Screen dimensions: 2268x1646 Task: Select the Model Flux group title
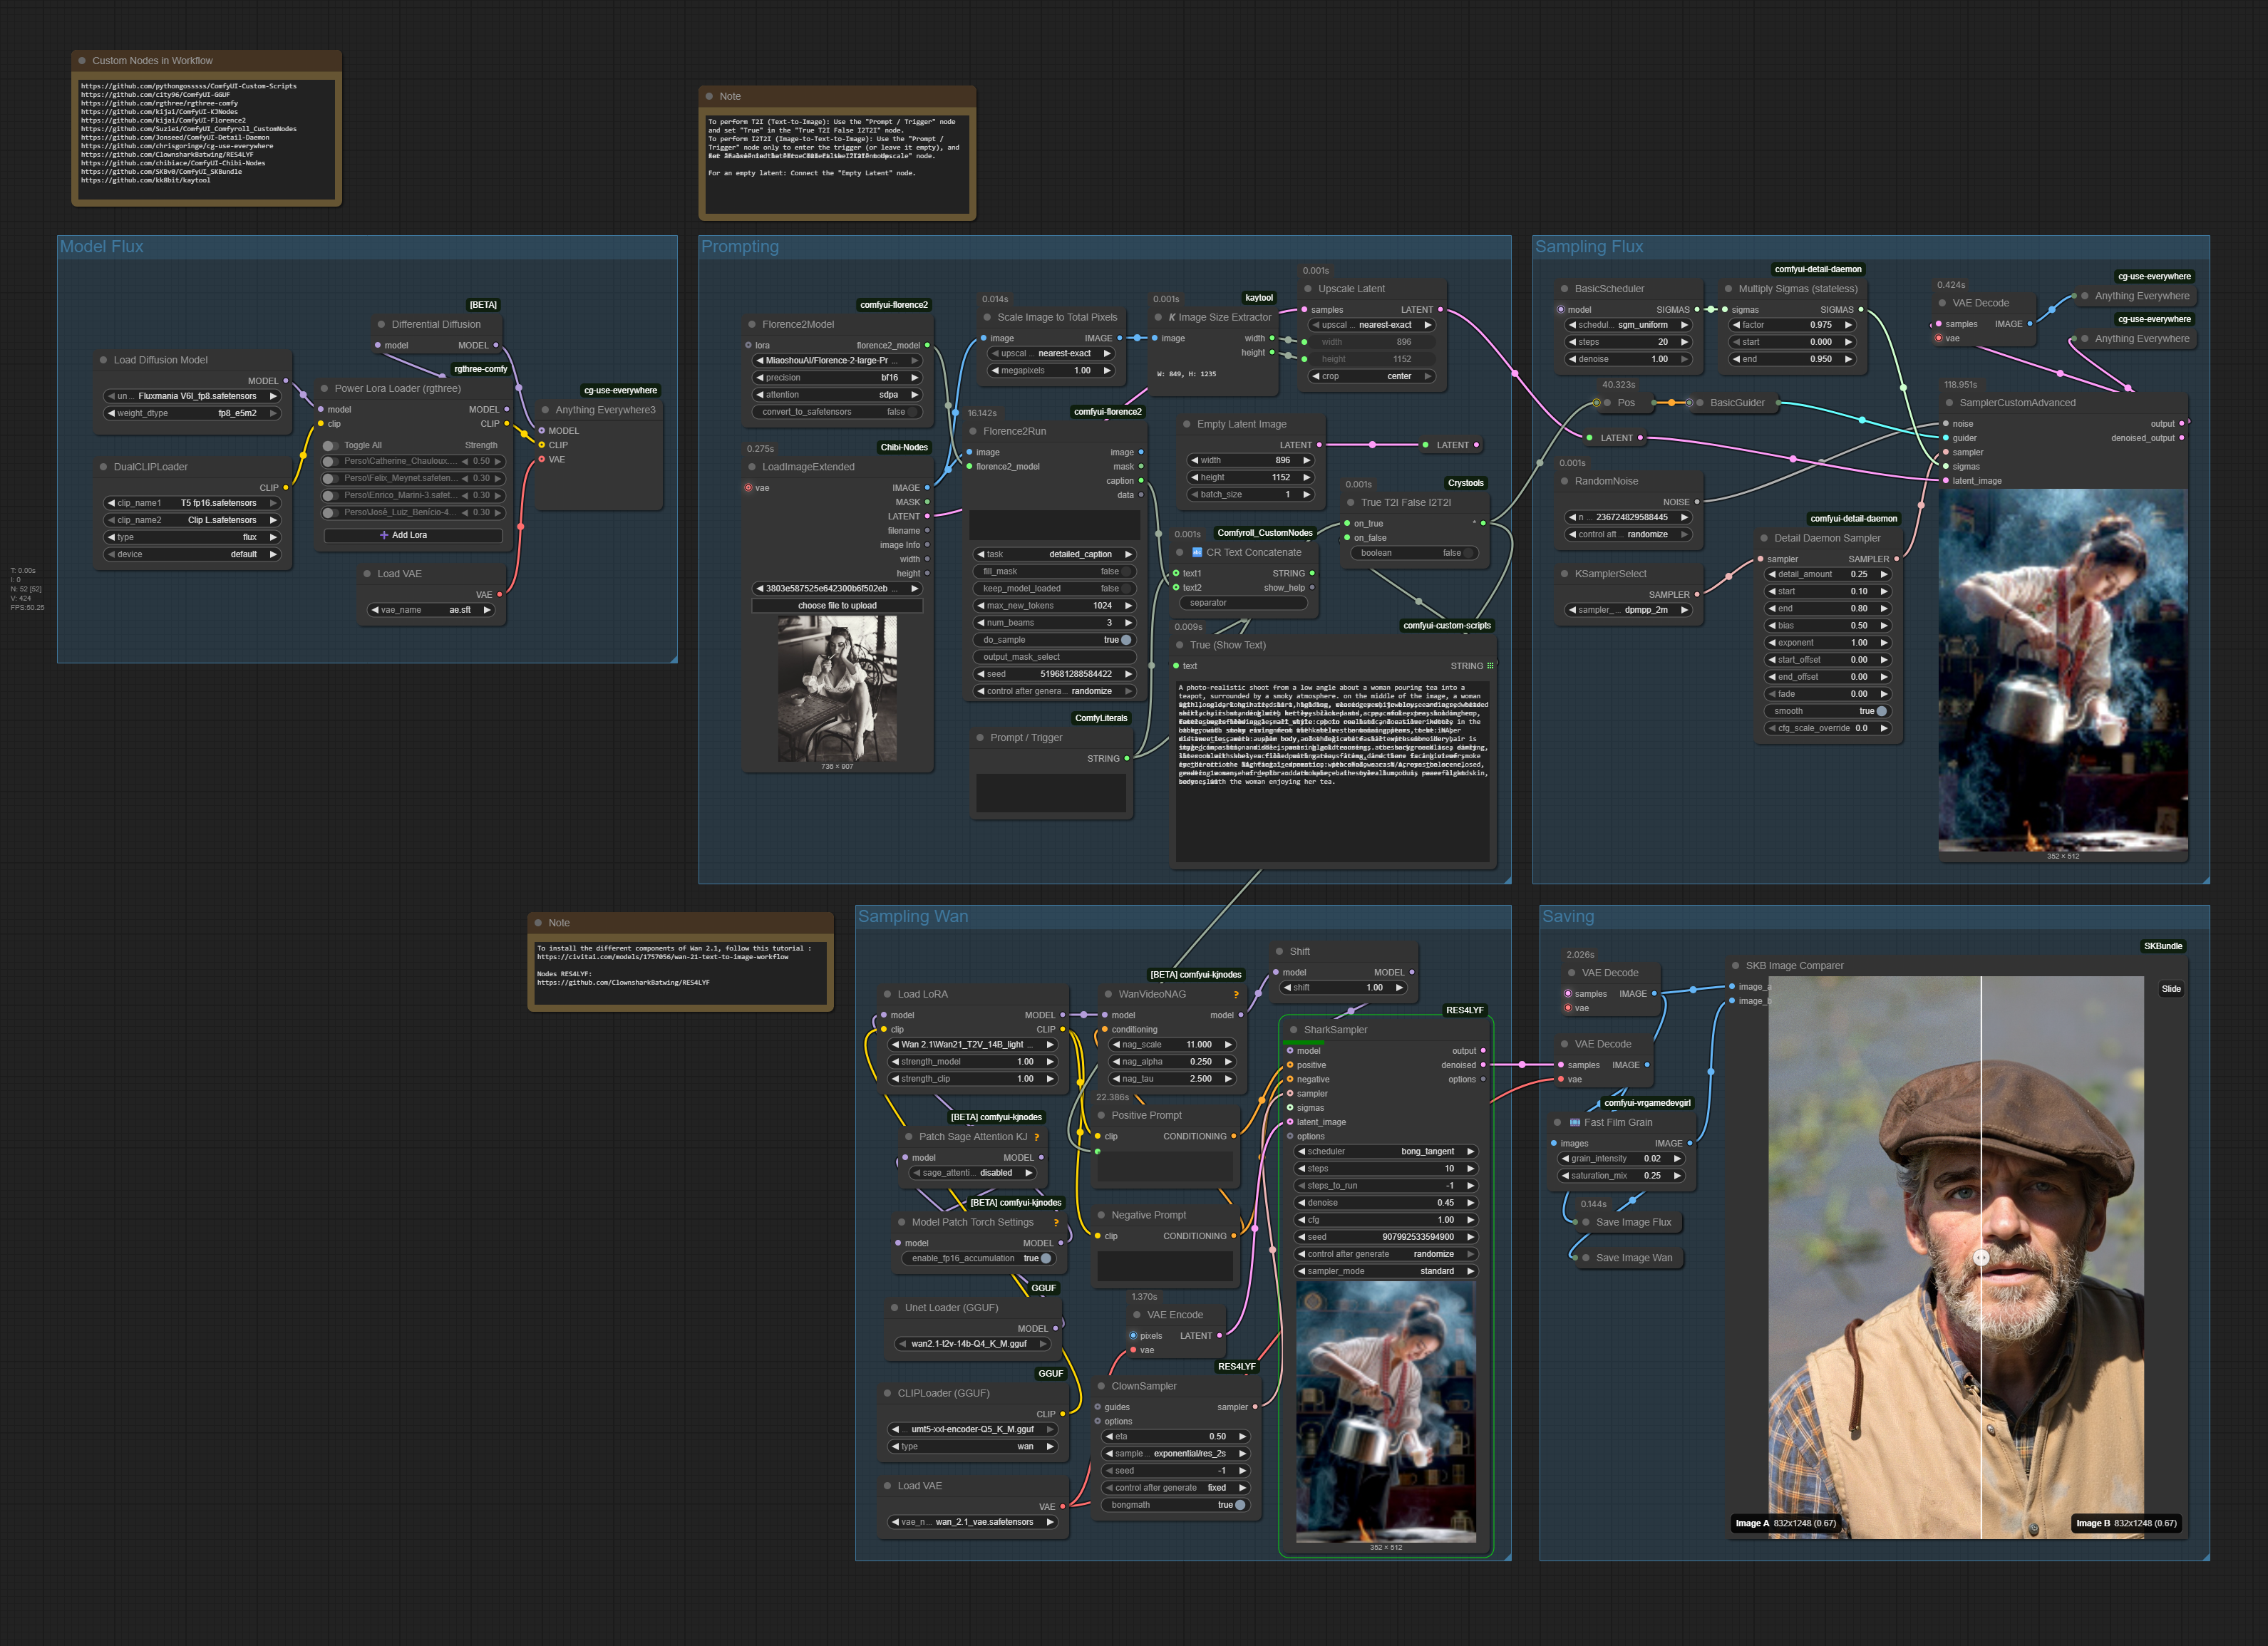(x=101, y=247)
